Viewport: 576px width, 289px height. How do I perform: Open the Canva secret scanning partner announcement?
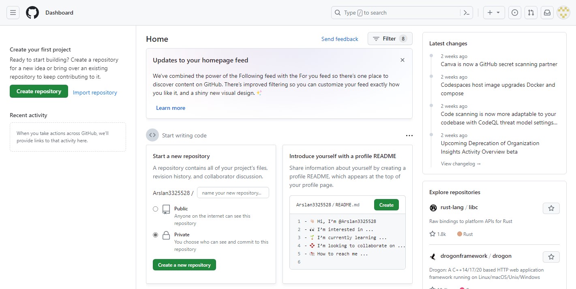point(499,64)
